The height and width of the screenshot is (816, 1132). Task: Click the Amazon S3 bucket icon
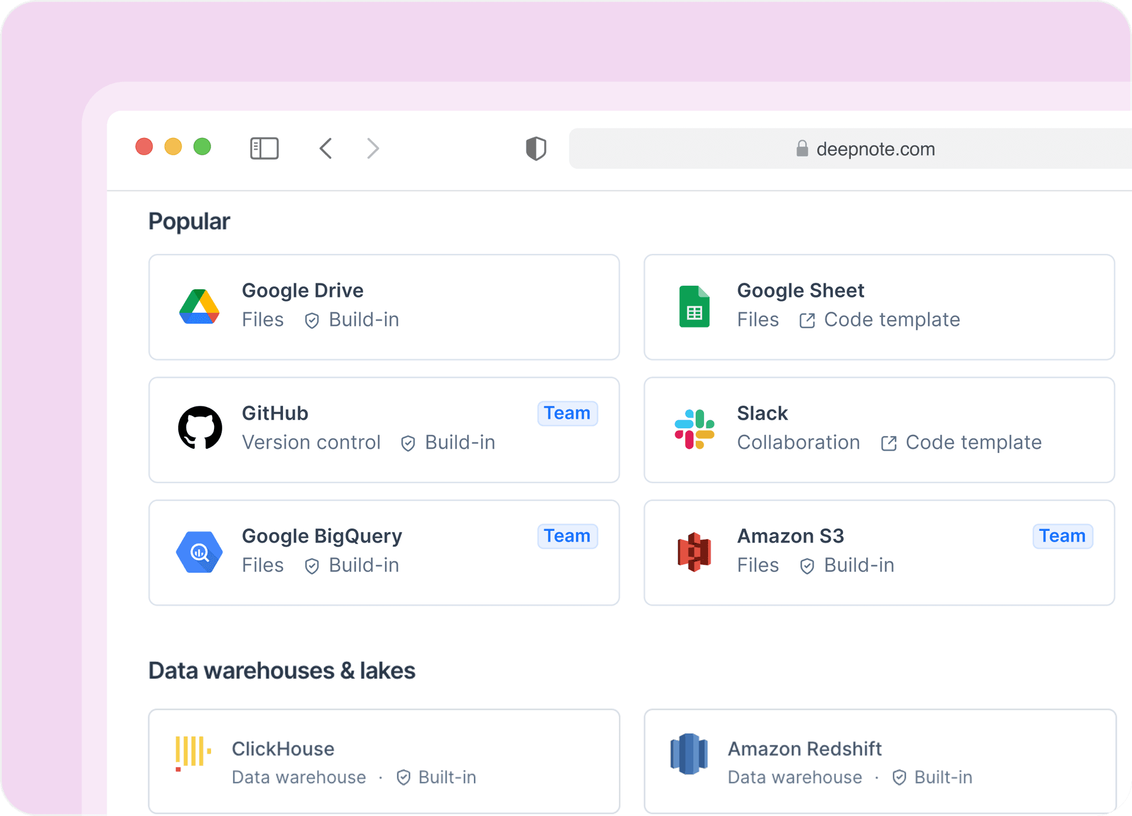pyautogui.click(x=695, y=551)
